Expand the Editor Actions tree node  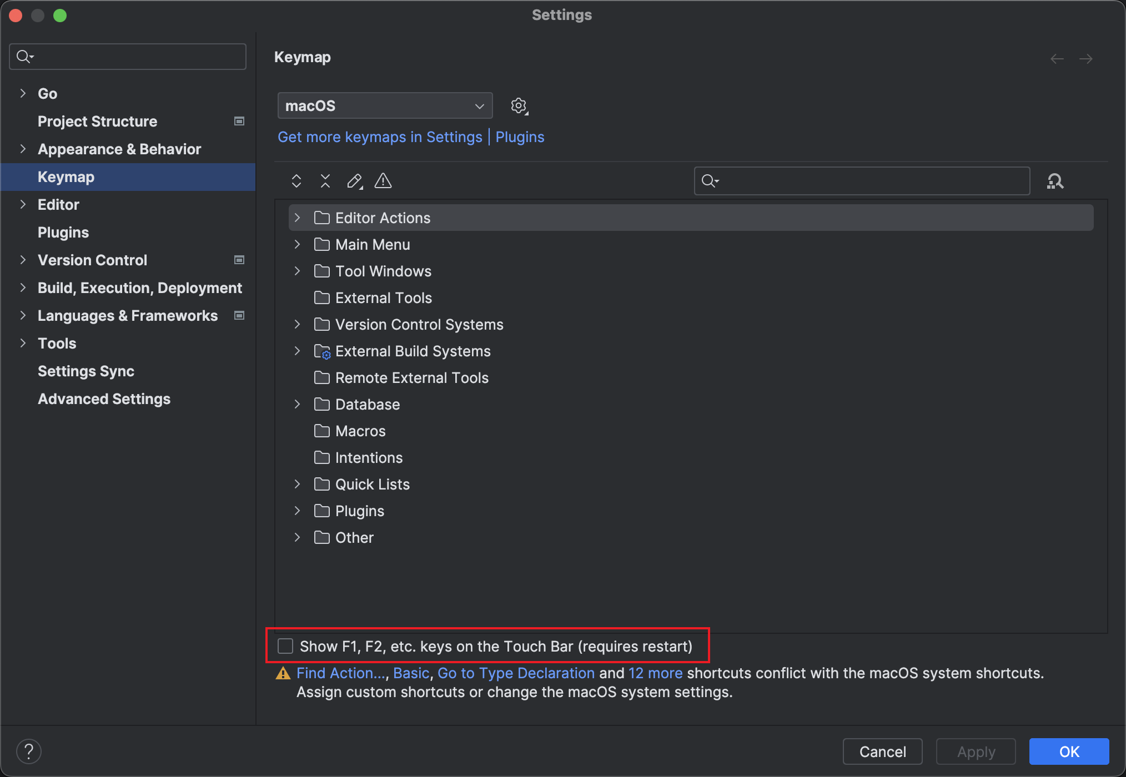(x=298, y=218)
